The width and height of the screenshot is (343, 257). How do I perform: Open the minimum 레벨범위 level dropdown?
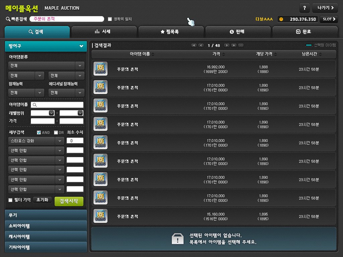click(x=51, y=113)
